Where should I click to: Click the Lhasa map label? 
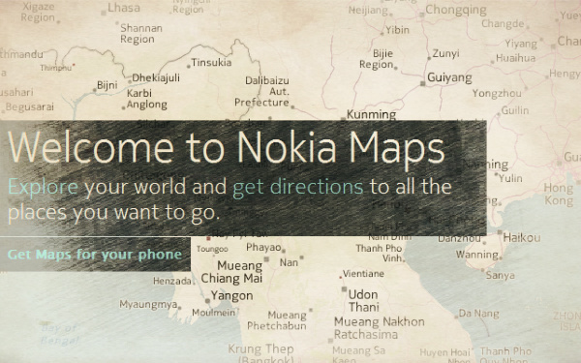click(124, 8)
